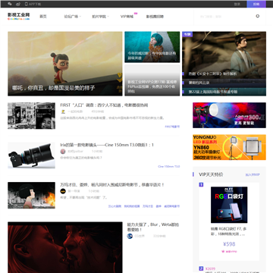The width and height of the screenshot is (273, 273).
Task: Open 第22届上海国际电影节 topic link
Action: tap(213, 92)
